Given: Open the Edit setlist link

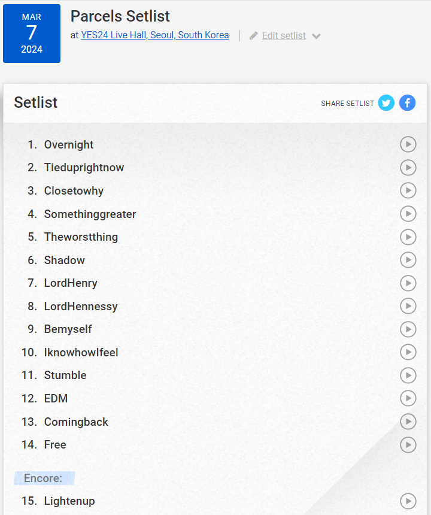Looking at the screenshot, I should click(284, 35).
